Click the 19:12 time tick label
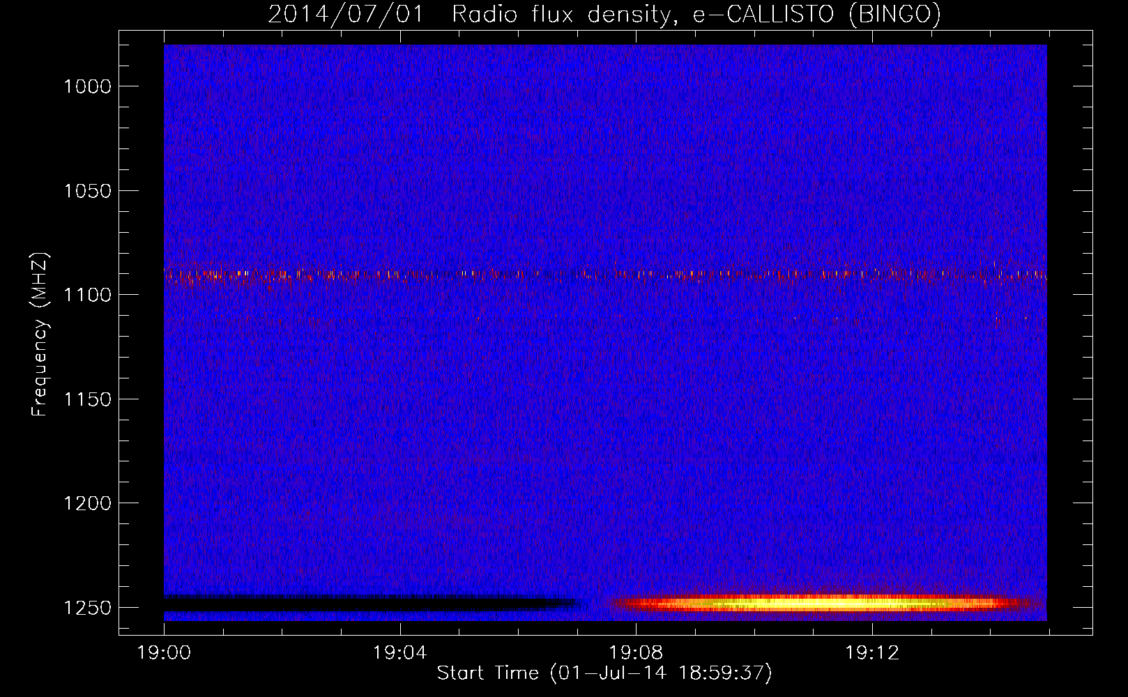Viewport: 1128px width, 697px height. click(x=872, y=653)
